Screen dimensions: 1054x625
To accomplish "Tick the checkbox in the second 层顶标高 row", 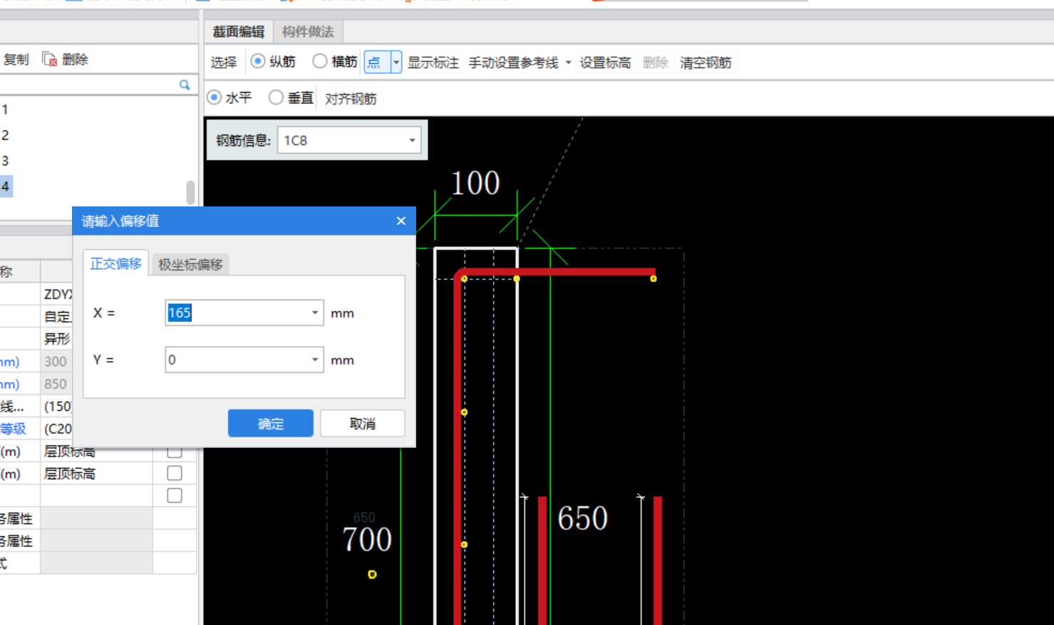I will [174, 473].
